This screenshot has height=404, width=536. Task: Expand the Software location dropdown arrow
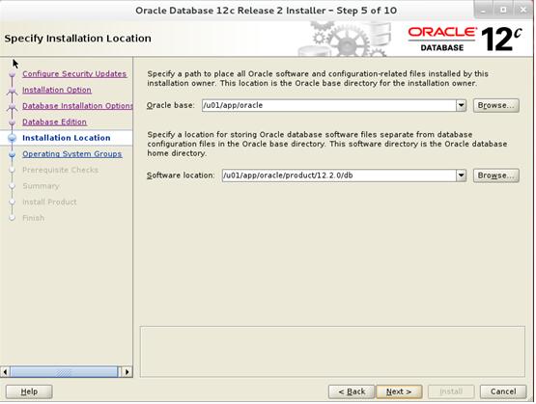[461, 175]
